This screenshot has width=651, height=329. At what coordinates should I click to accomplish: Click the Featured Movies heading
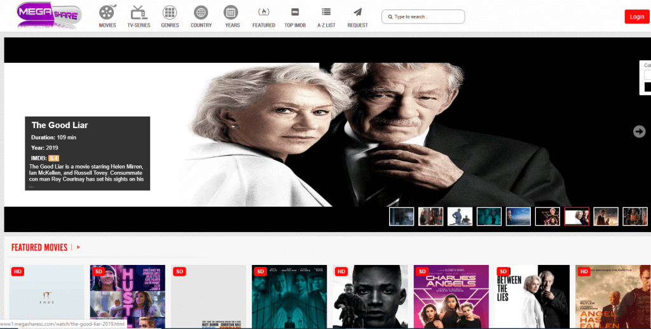39,247
